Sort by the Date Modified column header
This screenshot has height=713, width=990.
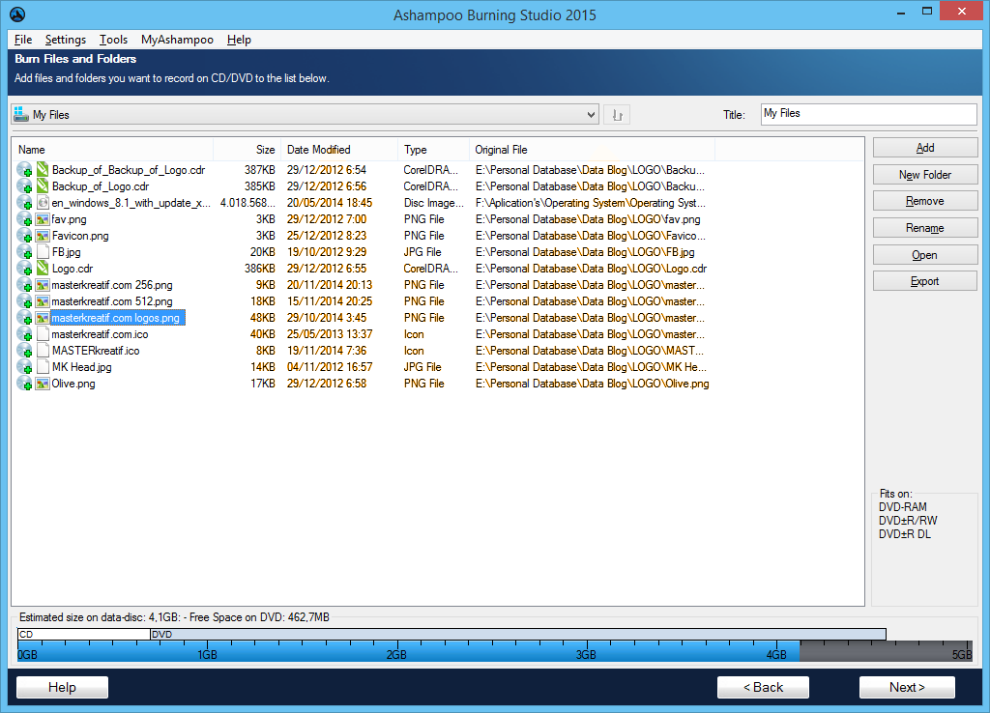339,150
